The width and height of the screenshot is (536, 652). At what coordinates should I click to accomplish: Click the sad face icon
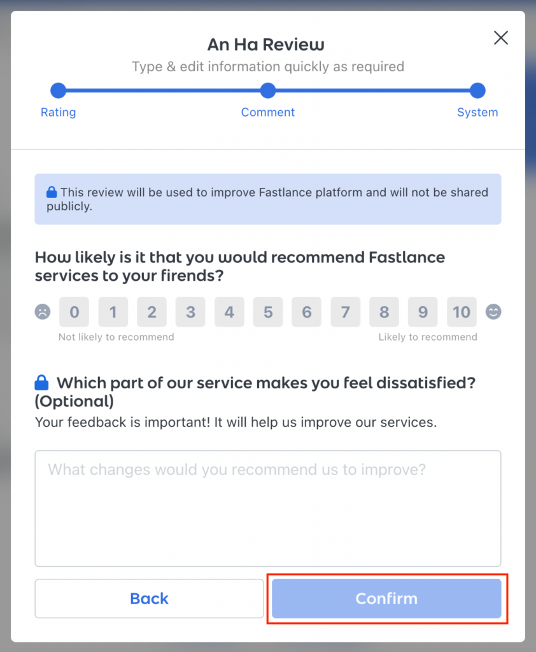coord(43,312)
